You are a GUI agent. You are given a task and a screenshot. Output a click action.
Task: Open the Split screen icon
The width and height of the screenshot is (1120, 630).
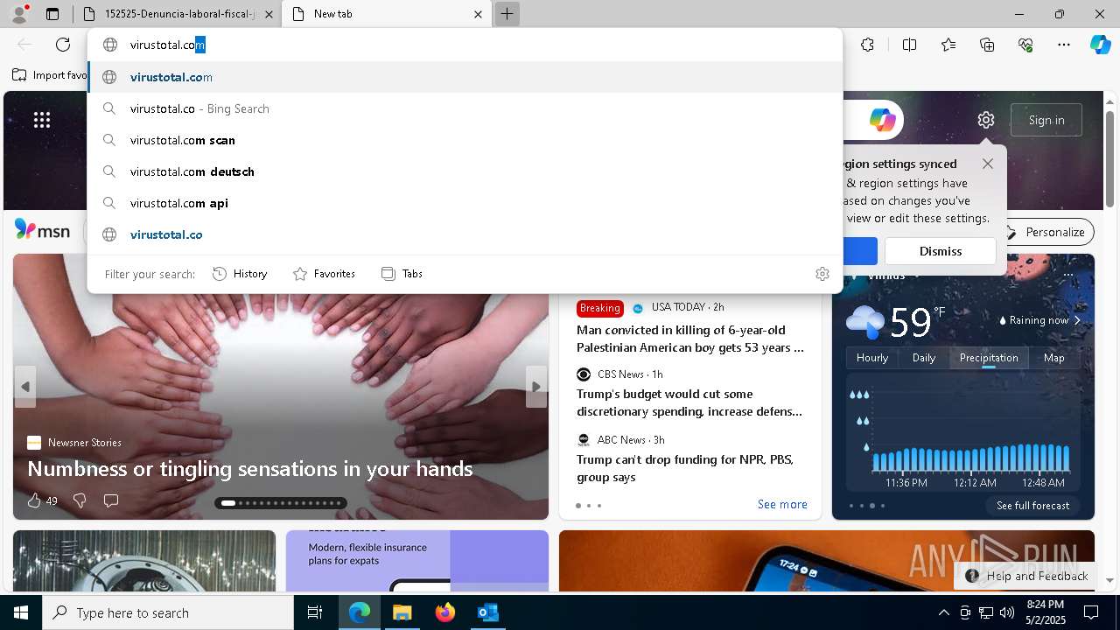(x=909, y=45)
